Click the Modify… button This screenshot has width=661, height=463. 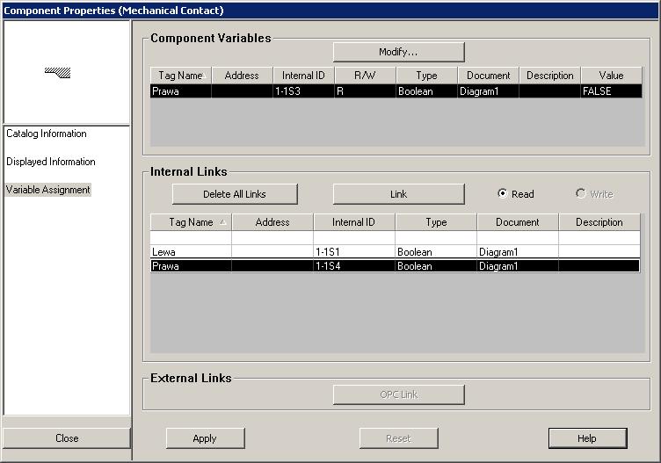click(398, 52)
